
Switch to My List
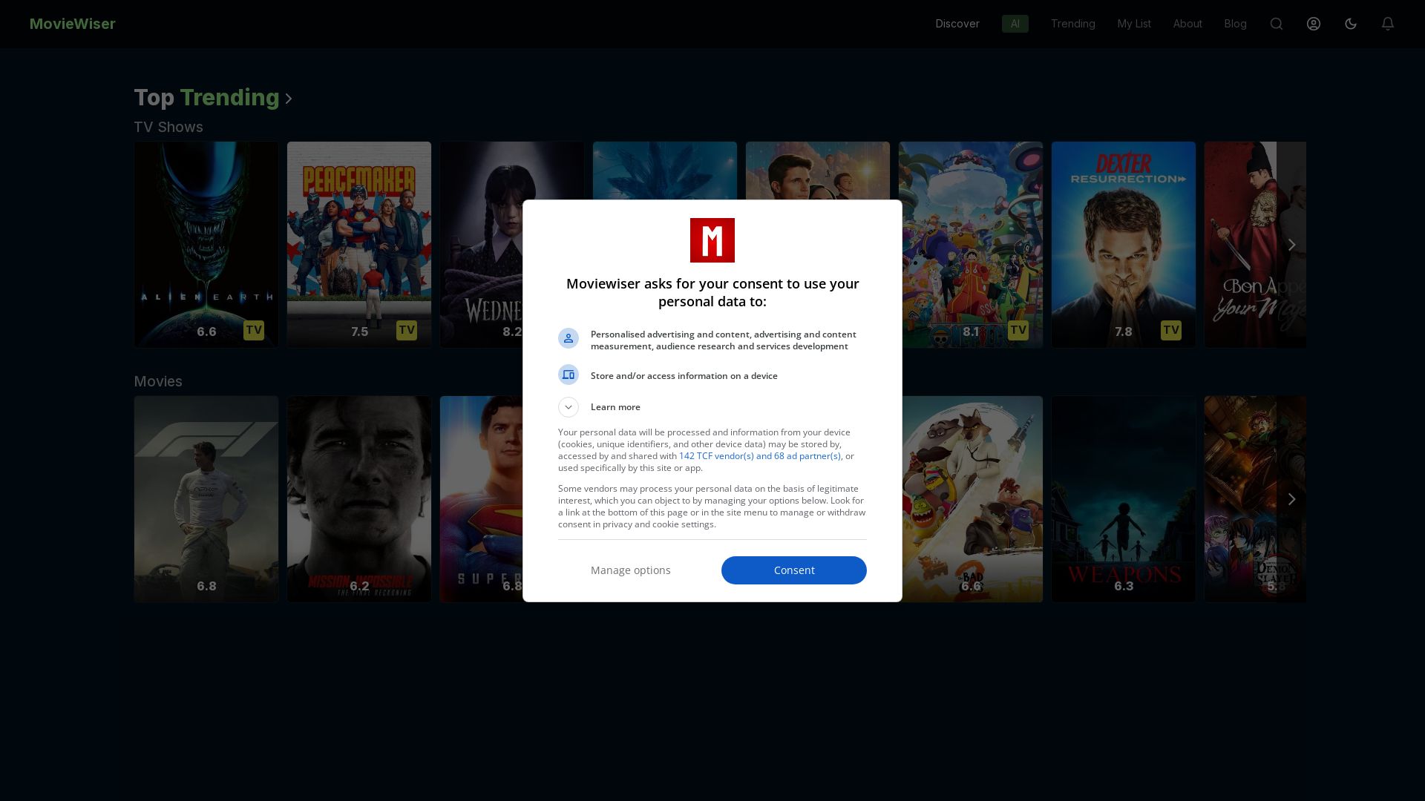pos(1133,24)
